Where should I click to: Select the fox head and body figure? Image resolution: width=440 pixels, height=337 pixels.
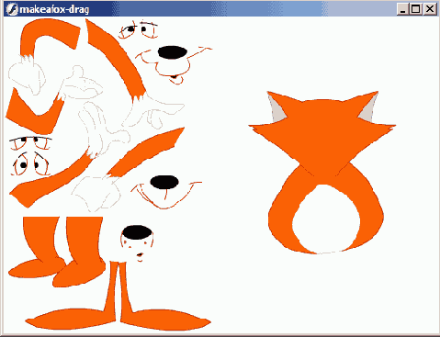coord(322,173)
